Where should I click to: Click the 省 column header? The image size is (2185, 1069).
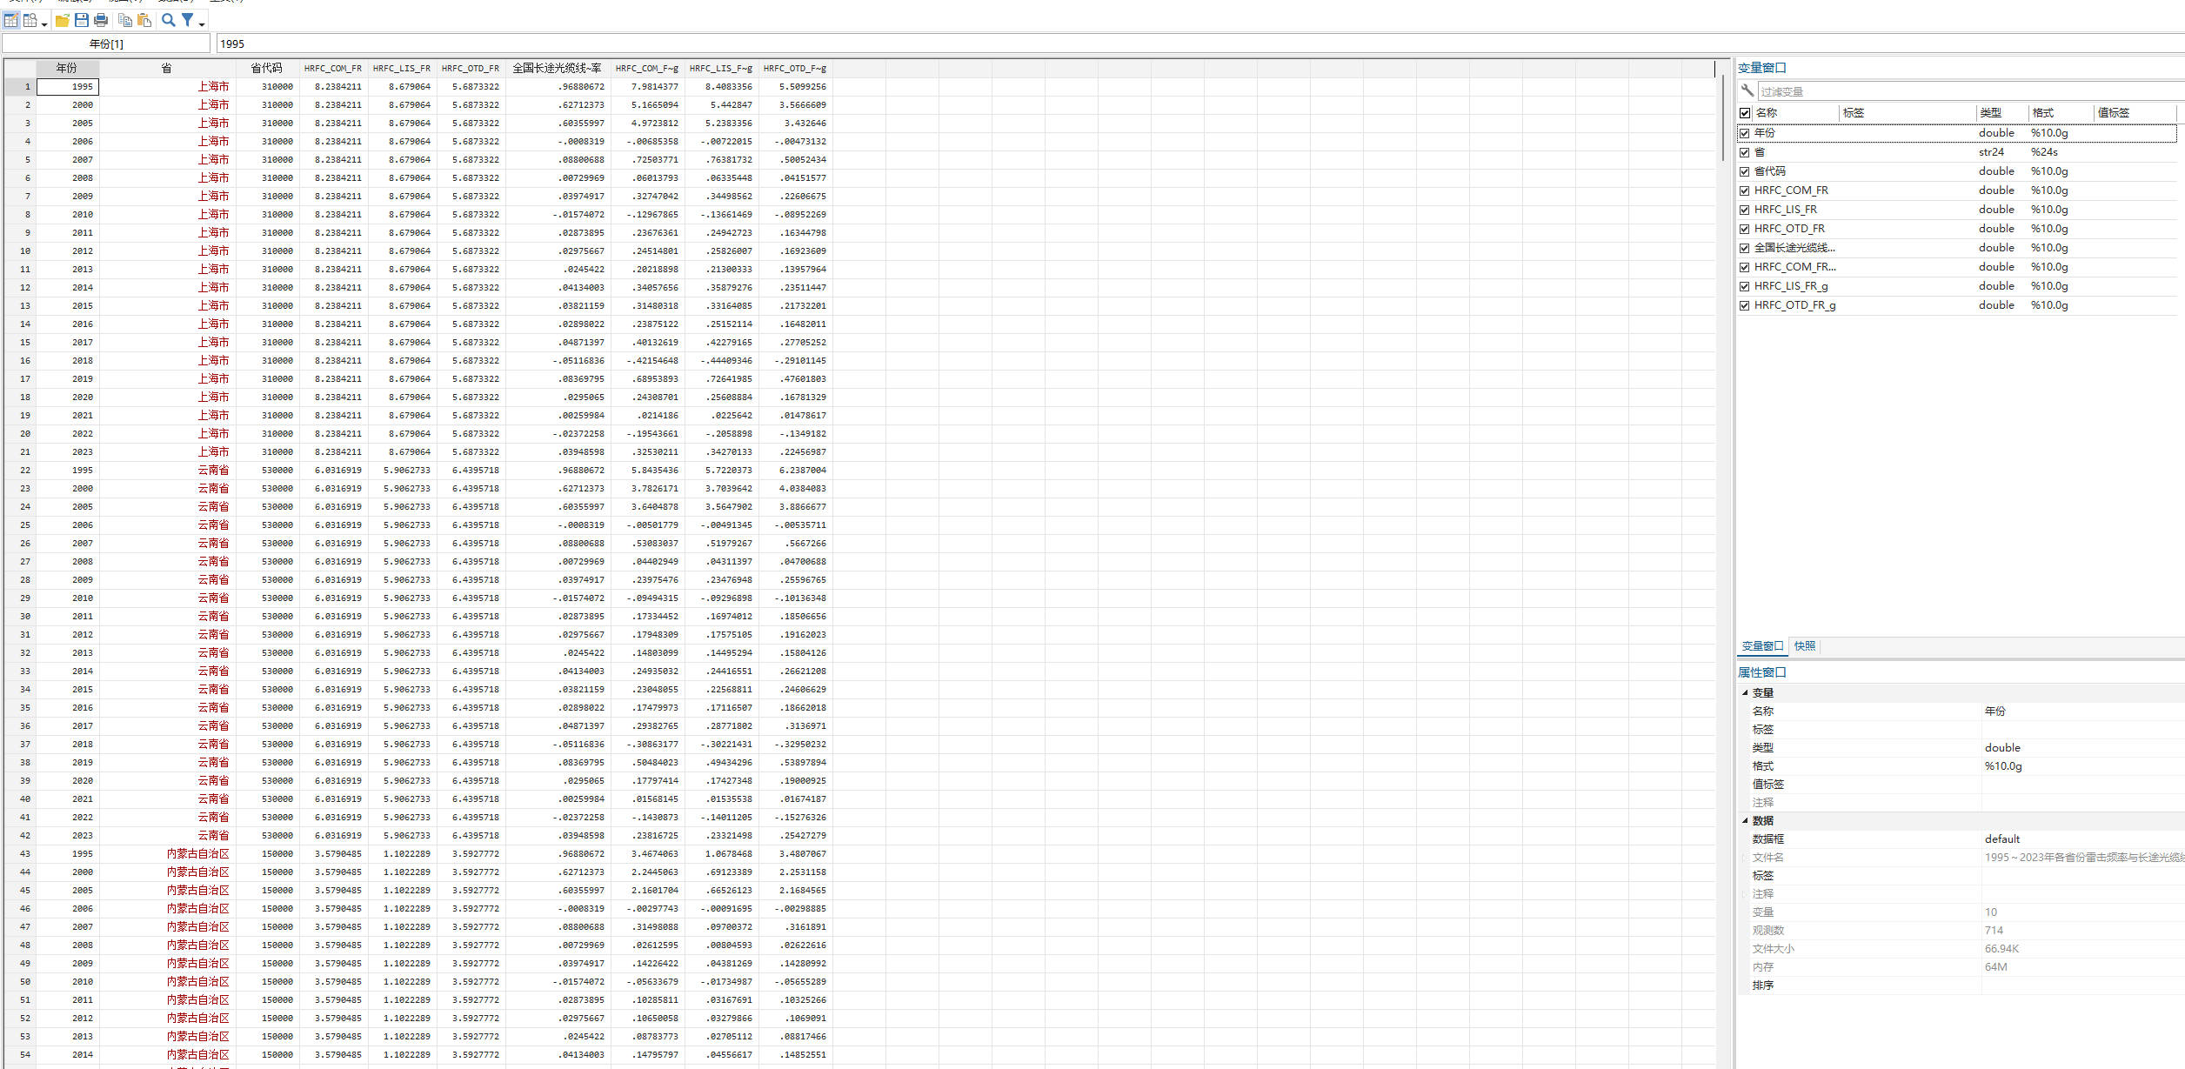[x=166, y=68]
